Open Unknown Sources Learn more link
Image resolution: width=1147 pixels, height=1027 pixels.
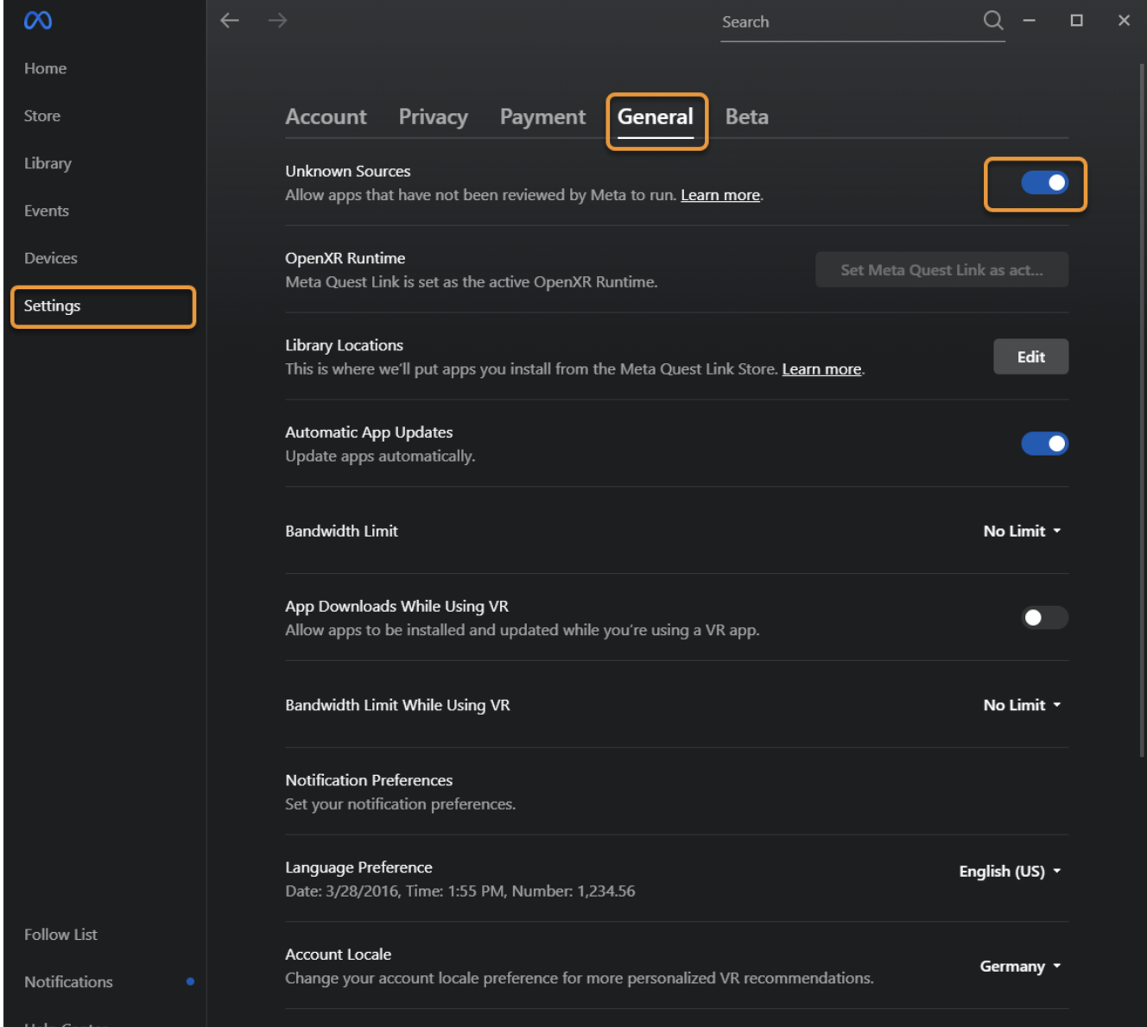coord(720,195)
